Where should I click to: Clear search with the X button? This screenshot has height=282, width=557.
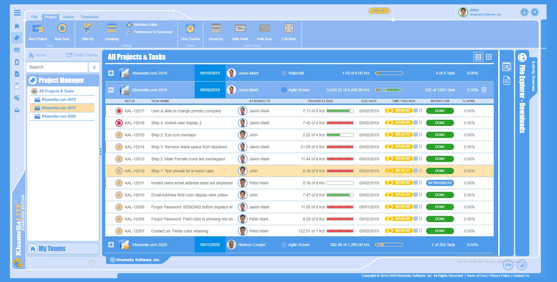click(94, 67)
